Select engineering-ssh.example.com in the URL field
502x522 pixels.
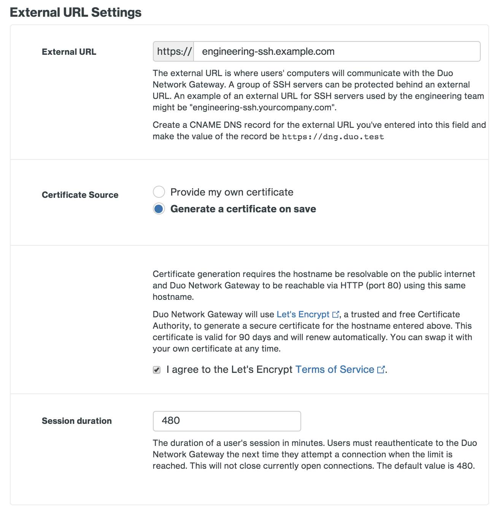point(268,51)
